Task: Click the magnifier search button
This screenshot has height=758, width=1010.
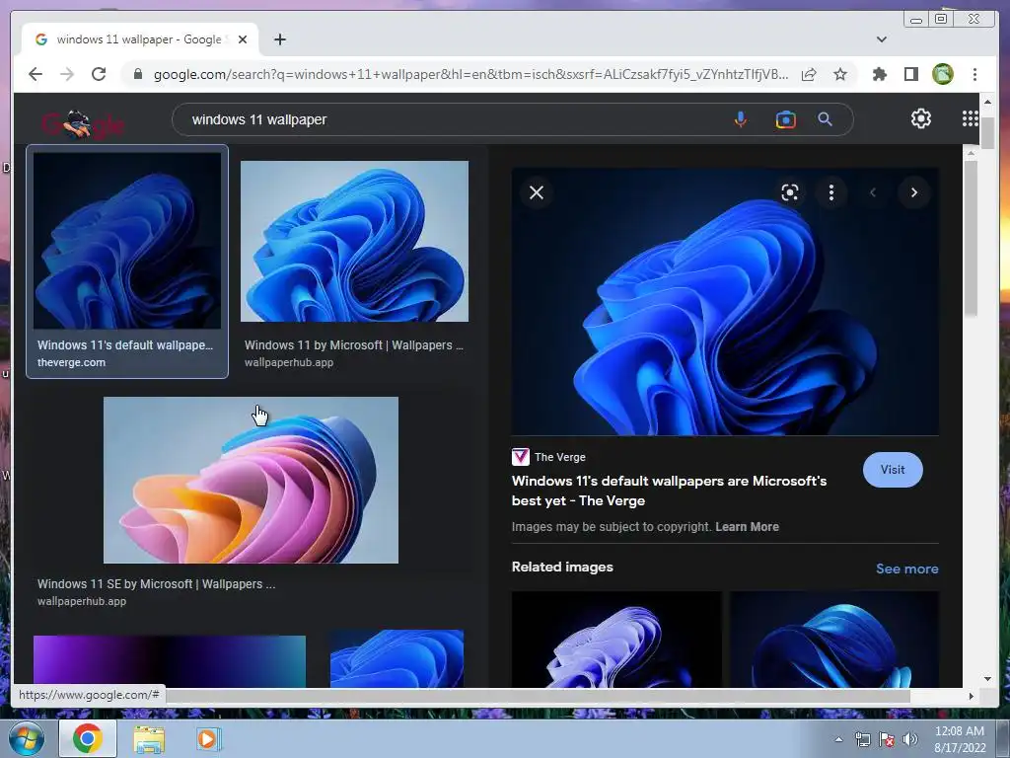Action: [825, 119]
